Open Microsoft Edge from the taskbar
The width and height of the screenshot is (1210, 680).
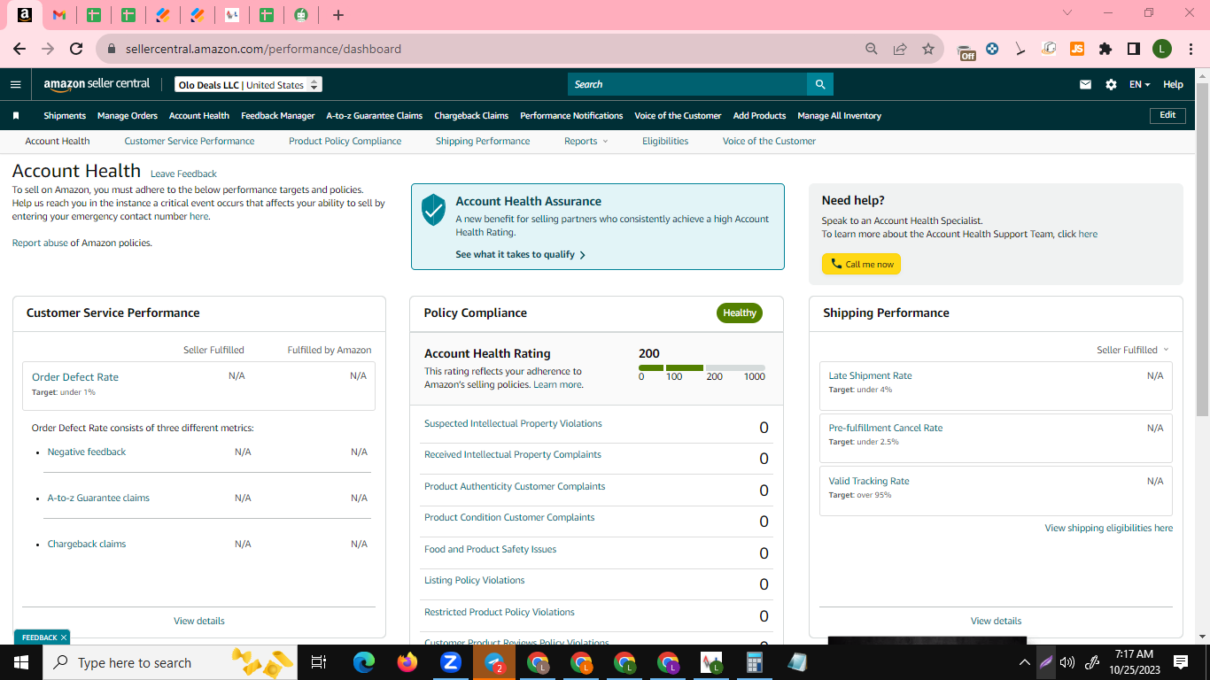coord(364,662)
